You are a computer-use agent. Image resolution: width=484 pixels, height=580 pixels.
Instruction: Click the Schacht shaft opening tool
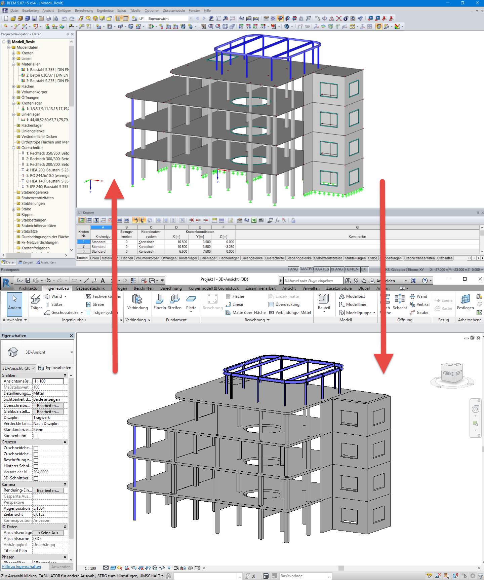[x=400, y=301]
